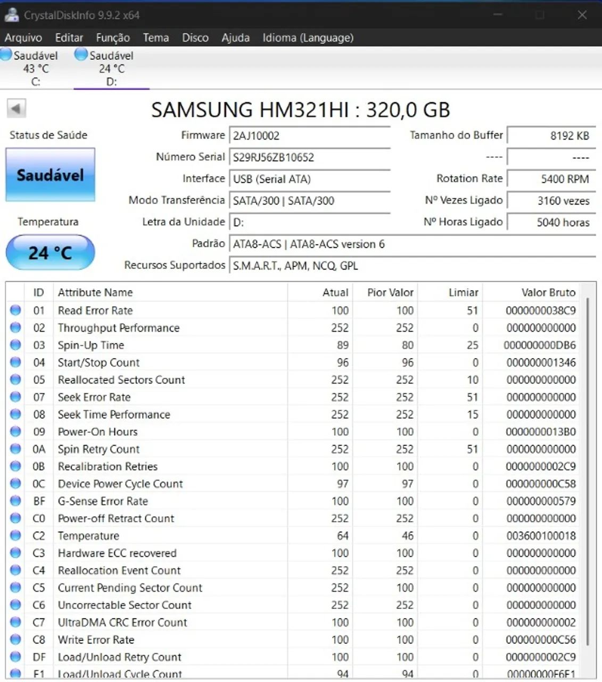Image resolution: width=602 pixels, height=682 pixels.
Task: Click status circle for Hardware ECC recovered
Action: coord(15,553)
